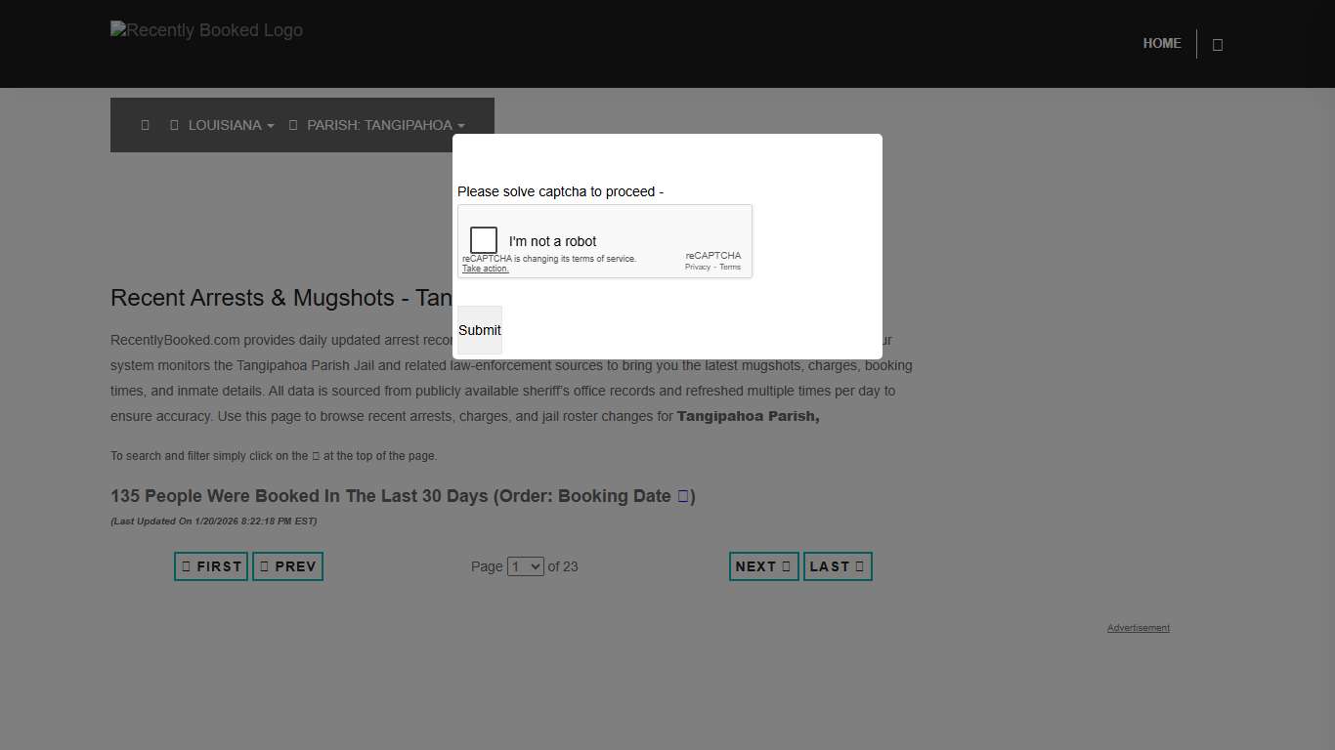1335x750 pixels.
Task: Click the state icon beside LOUISIANA
Action: pos(174,125)
